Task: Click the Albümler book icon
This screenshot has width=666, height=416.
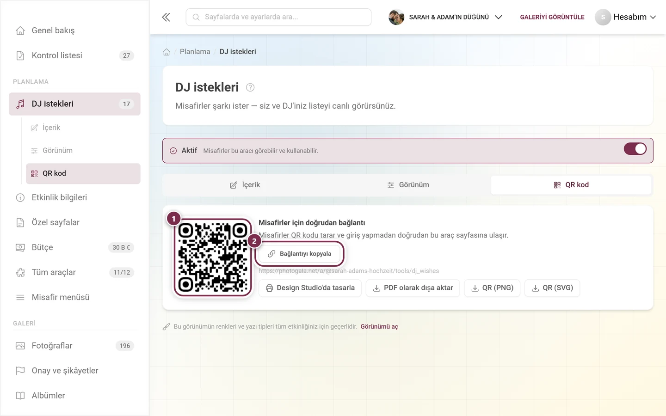Action: coord(20,396)
